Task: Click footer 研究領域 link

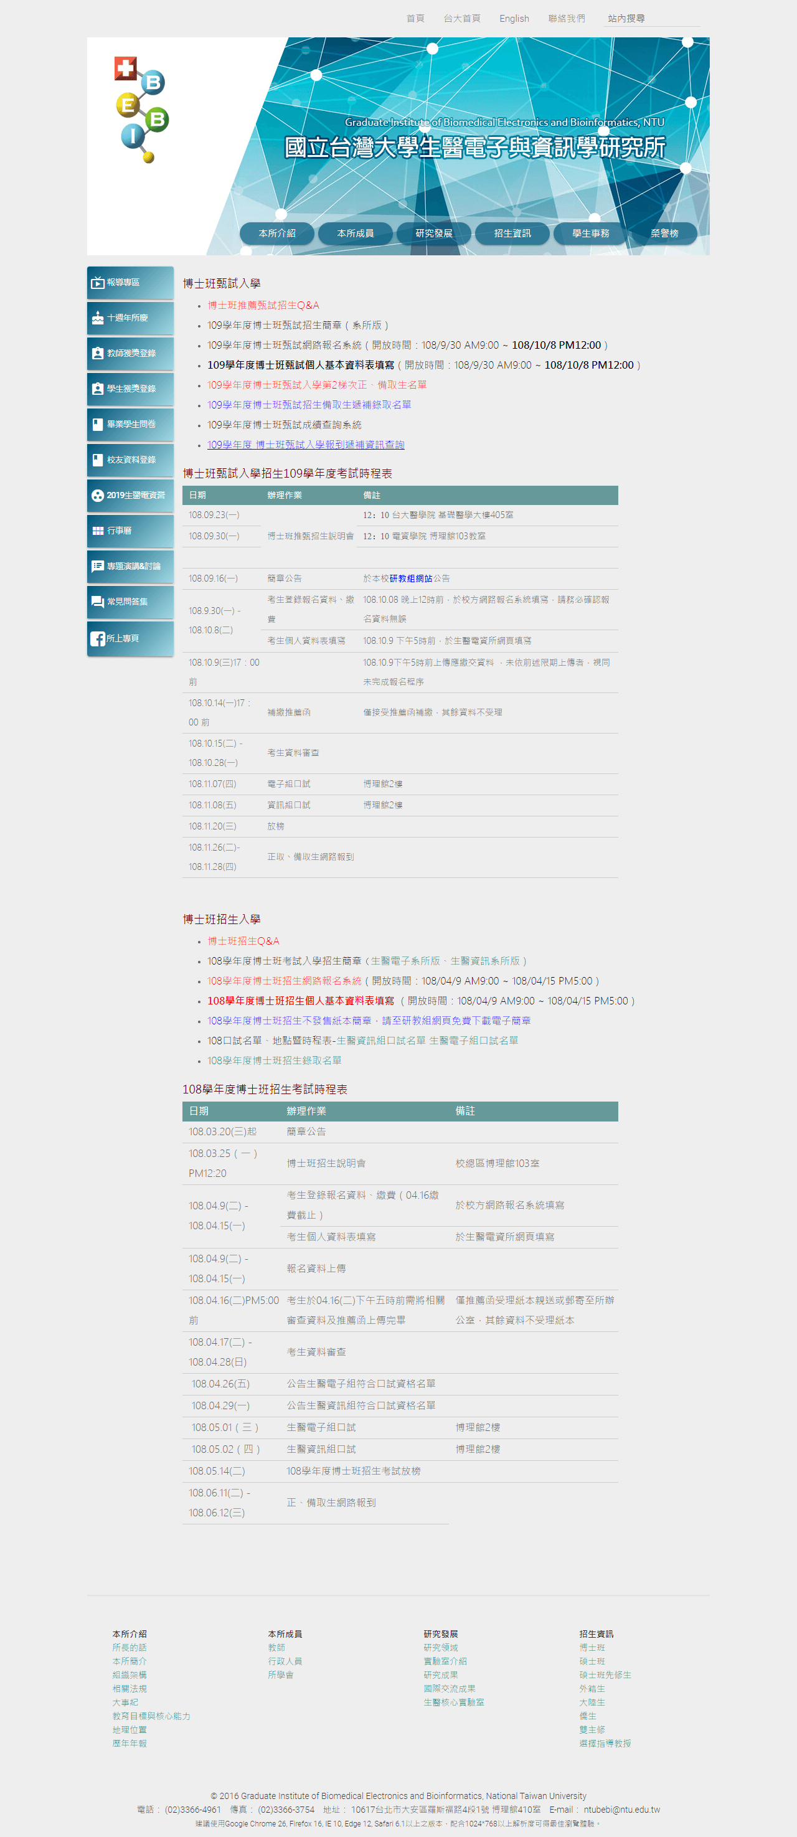Action: pyautogui.click(x=441, y=1648)
